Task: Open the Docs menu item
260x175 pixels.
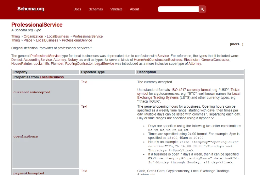Action: point(77,9)
